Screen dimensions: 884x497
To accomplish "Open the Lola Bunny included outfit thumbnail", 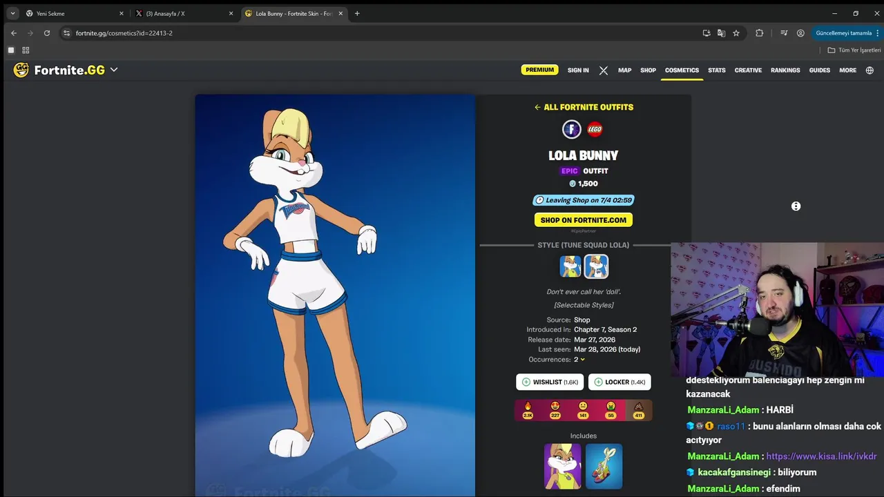I will pos(563,467).
